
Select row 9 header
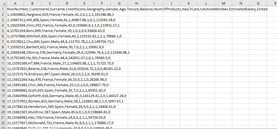[3, 52]
